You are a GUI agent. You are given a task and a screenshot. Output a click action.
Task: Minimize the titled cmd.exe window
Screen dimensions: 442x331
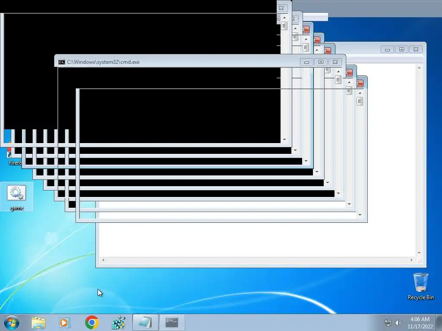[x=306, y=62]
